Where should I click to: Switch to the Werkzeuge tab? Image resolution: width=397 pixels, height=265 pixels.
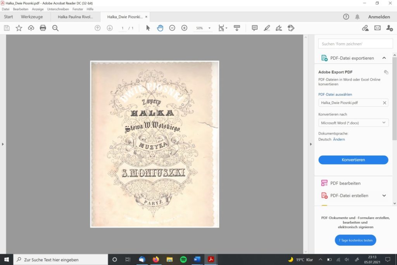pyautogui.click(x=32, y=17)
